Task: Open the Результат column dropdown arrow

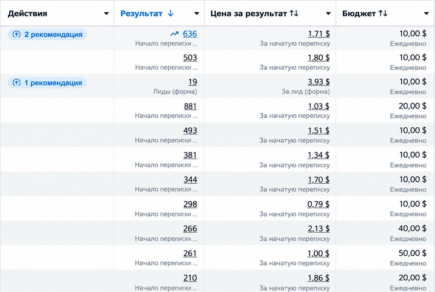Action: click(x=196, y=13)
